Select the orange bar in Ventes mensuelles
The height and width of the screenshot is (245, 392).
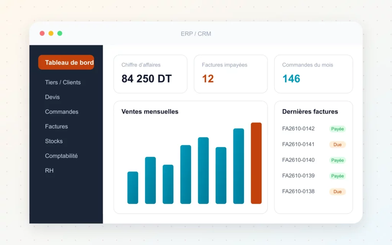tap(256, 163)
